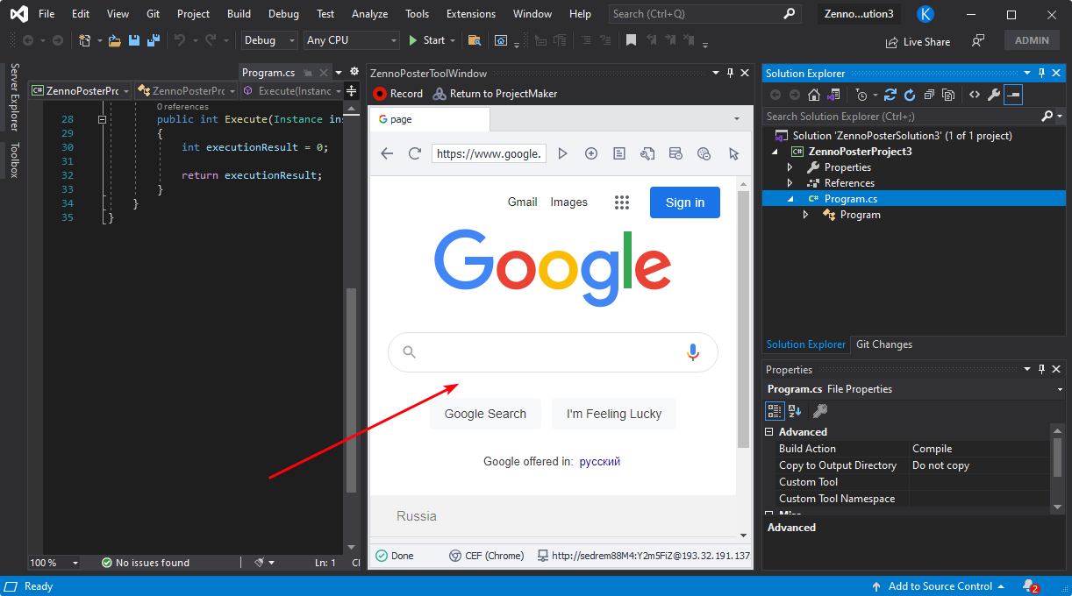Click Return to ProjectMaker
This screenshot has height=596, width=1072.
(496, 94)
